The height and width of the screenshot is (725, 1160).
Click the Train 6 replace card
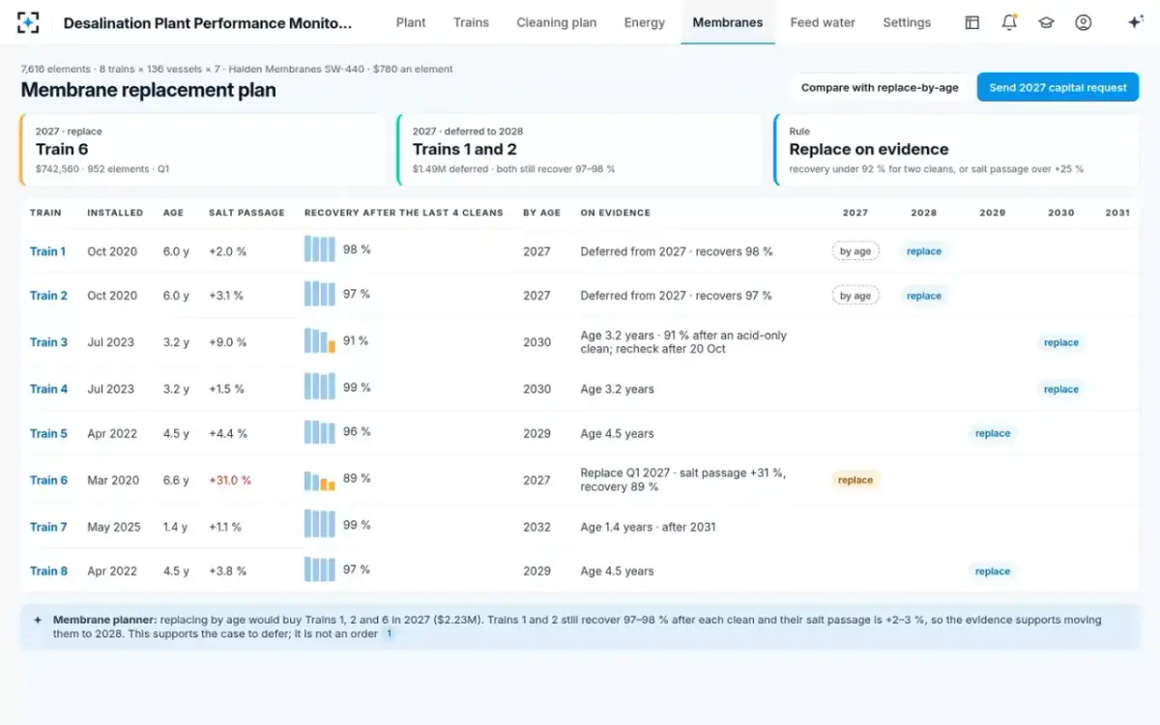(x=202, y=150)
